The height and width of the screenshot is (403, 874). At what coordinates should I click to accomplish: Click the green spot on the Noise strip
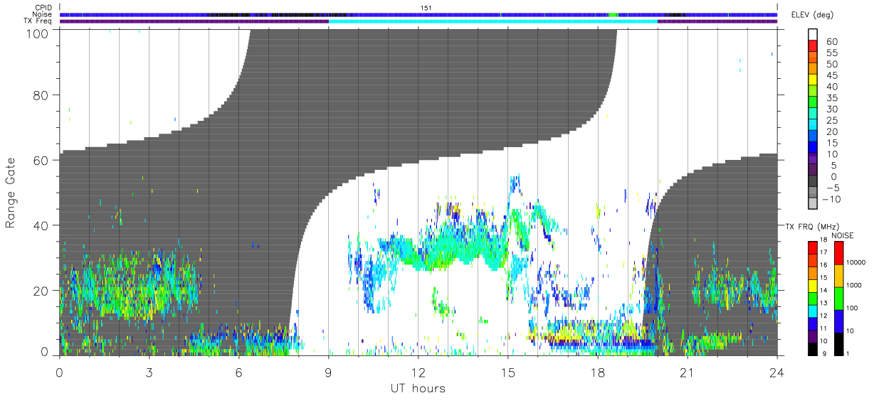[x=613, y=14]
